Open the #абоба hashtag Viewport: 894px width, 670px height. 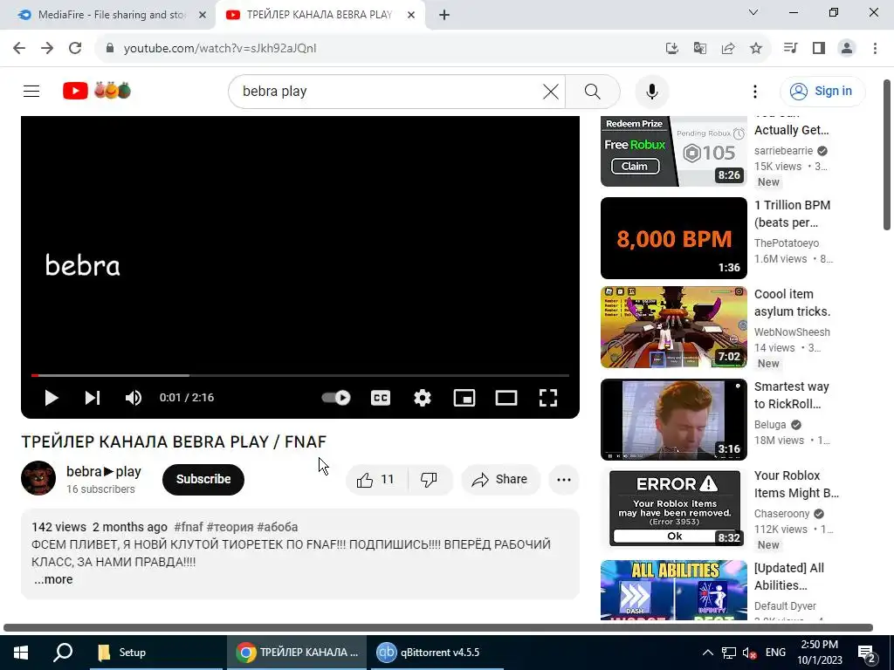coord(277,527)
